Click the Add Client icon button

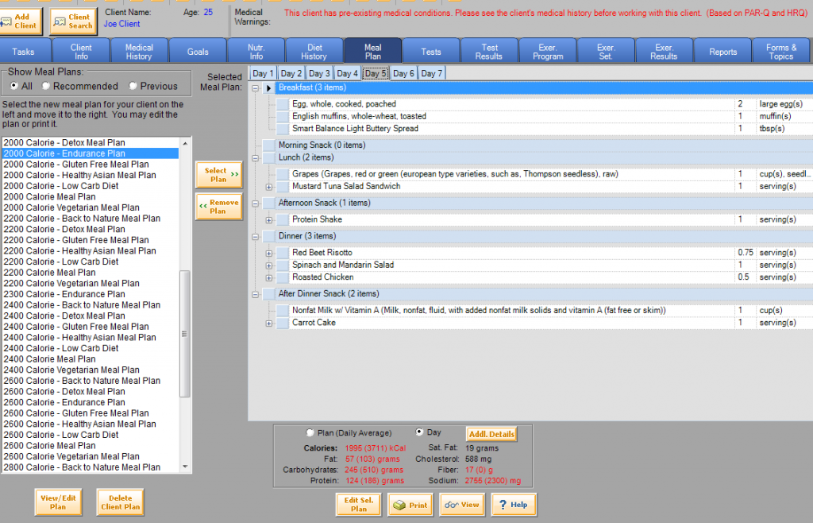(21, 20)
